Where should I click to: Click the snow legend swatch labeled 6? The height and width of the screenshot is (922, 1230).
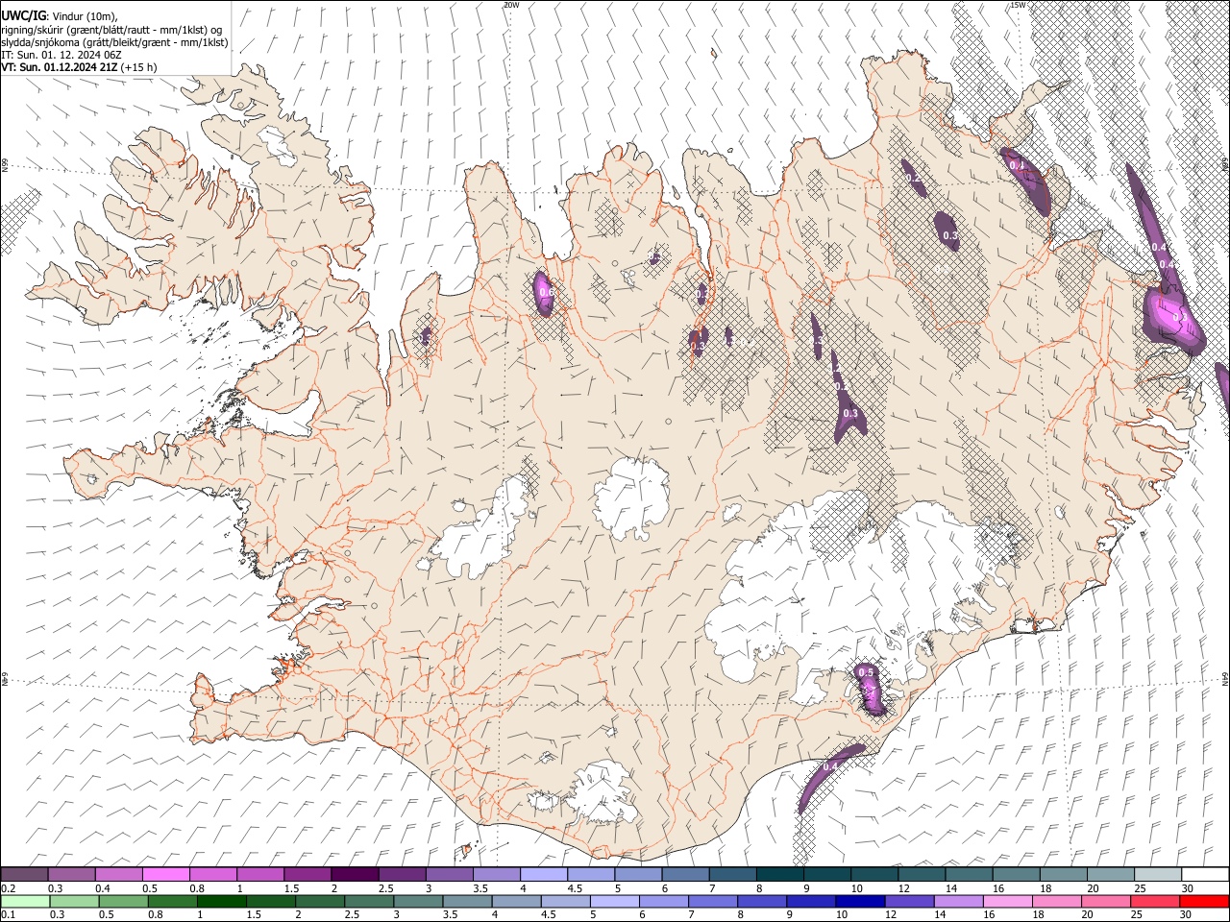tap(686, 874)
